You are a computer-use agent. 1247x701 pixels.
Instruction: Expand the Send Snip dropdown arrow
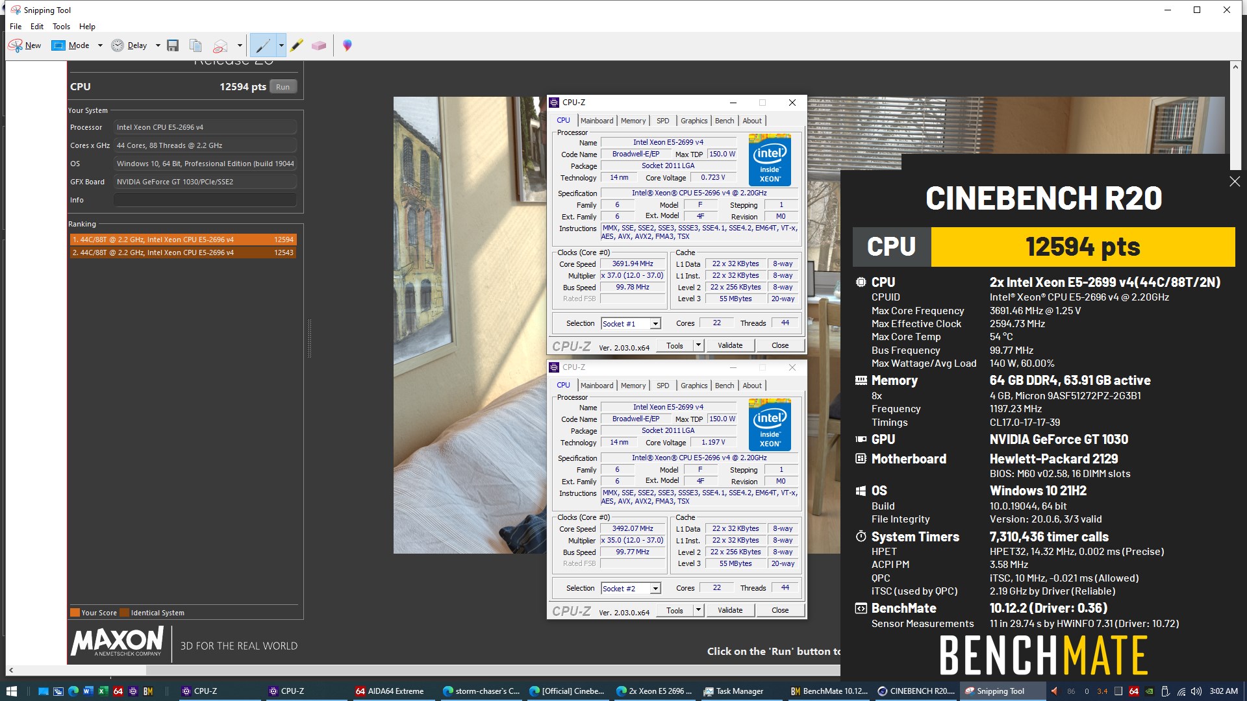pos(240,45)
